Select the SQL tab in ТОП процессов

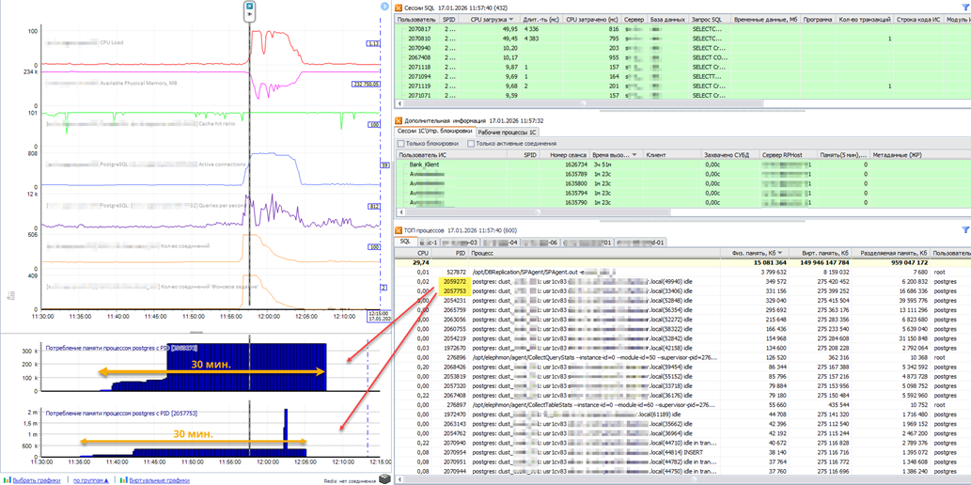point(405,242)
